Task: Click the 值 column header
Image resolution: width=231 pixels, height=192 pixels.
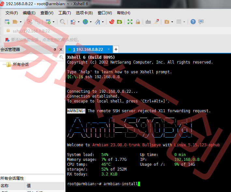Action: point(45,186)
